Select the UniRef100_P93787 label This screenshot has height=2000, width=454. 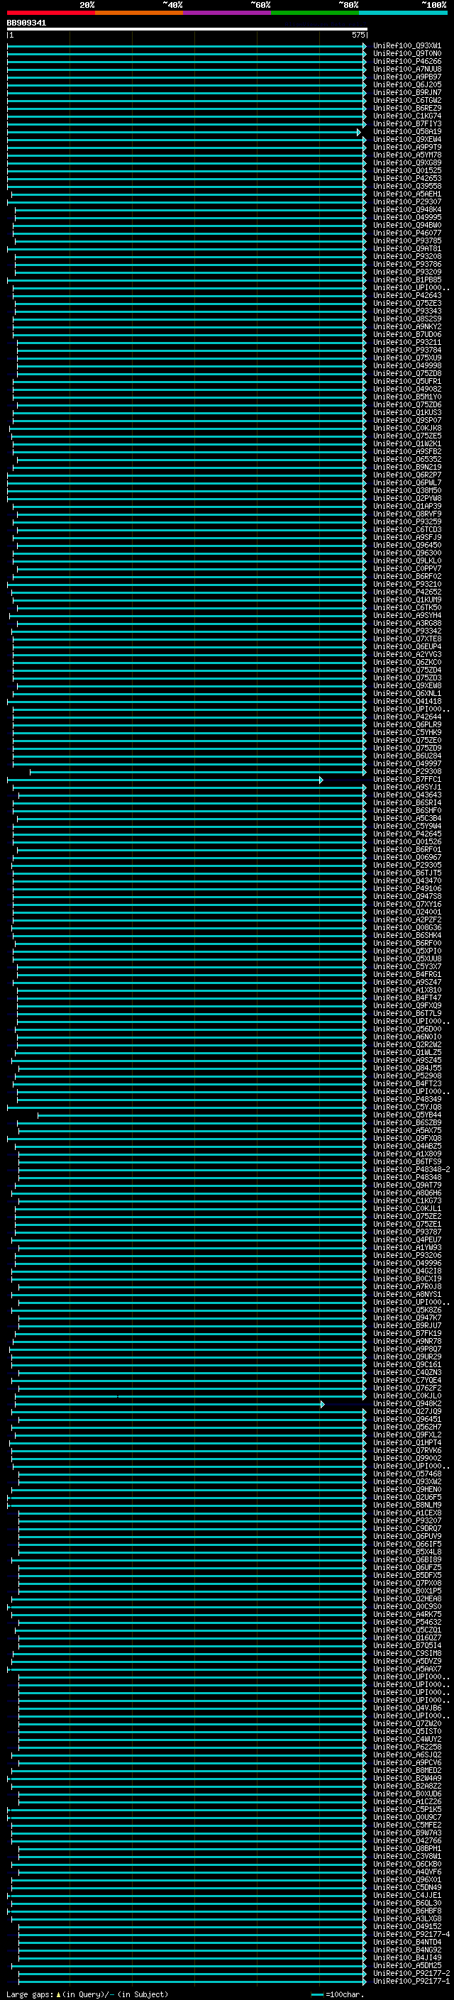click(x=407, y=1232)
